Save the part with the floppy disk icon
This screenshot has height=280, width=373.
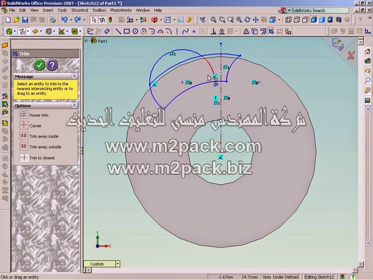(25, 20)
